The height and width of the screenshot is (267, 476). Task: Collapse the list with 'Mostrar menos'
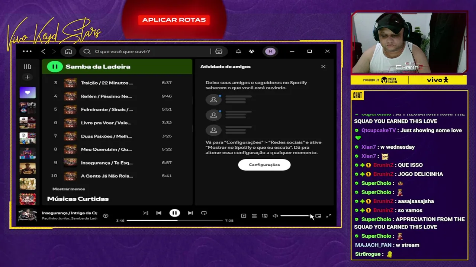pos(69,189)
